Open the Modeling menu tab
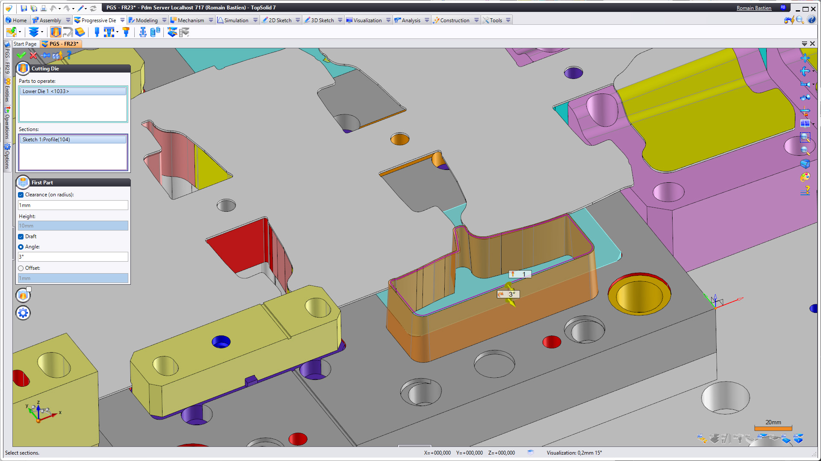The image size is (821, 461). 146,20
